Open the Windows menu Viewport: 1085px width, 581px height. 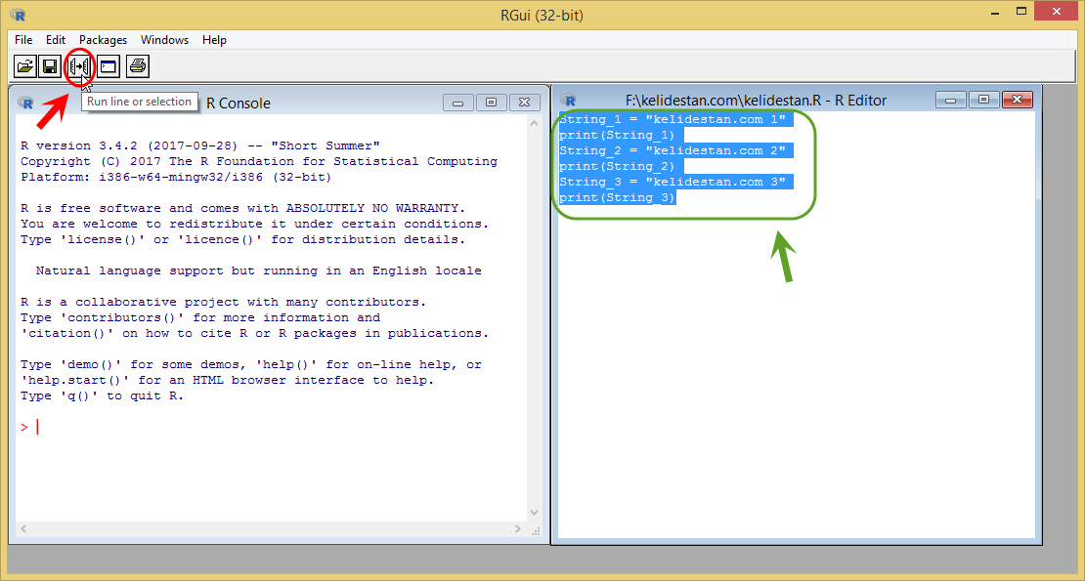(164, 40)
